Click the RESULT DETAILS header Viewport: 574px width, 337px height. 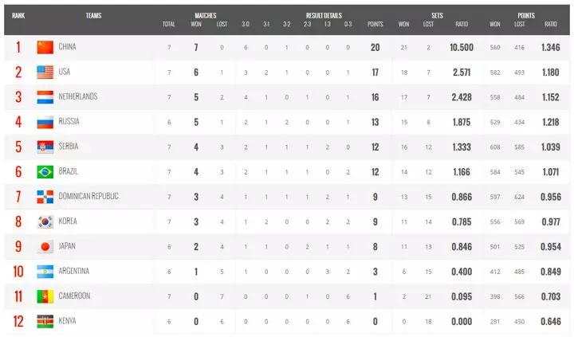tap(323, 15)
